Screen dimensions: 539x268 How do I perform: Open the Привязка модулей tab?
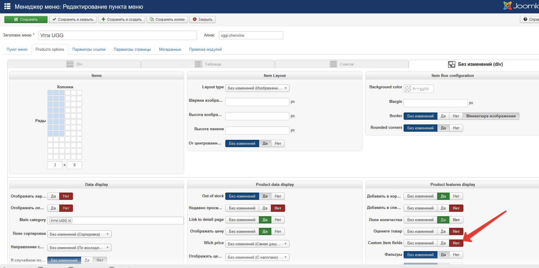pos(205,50)
